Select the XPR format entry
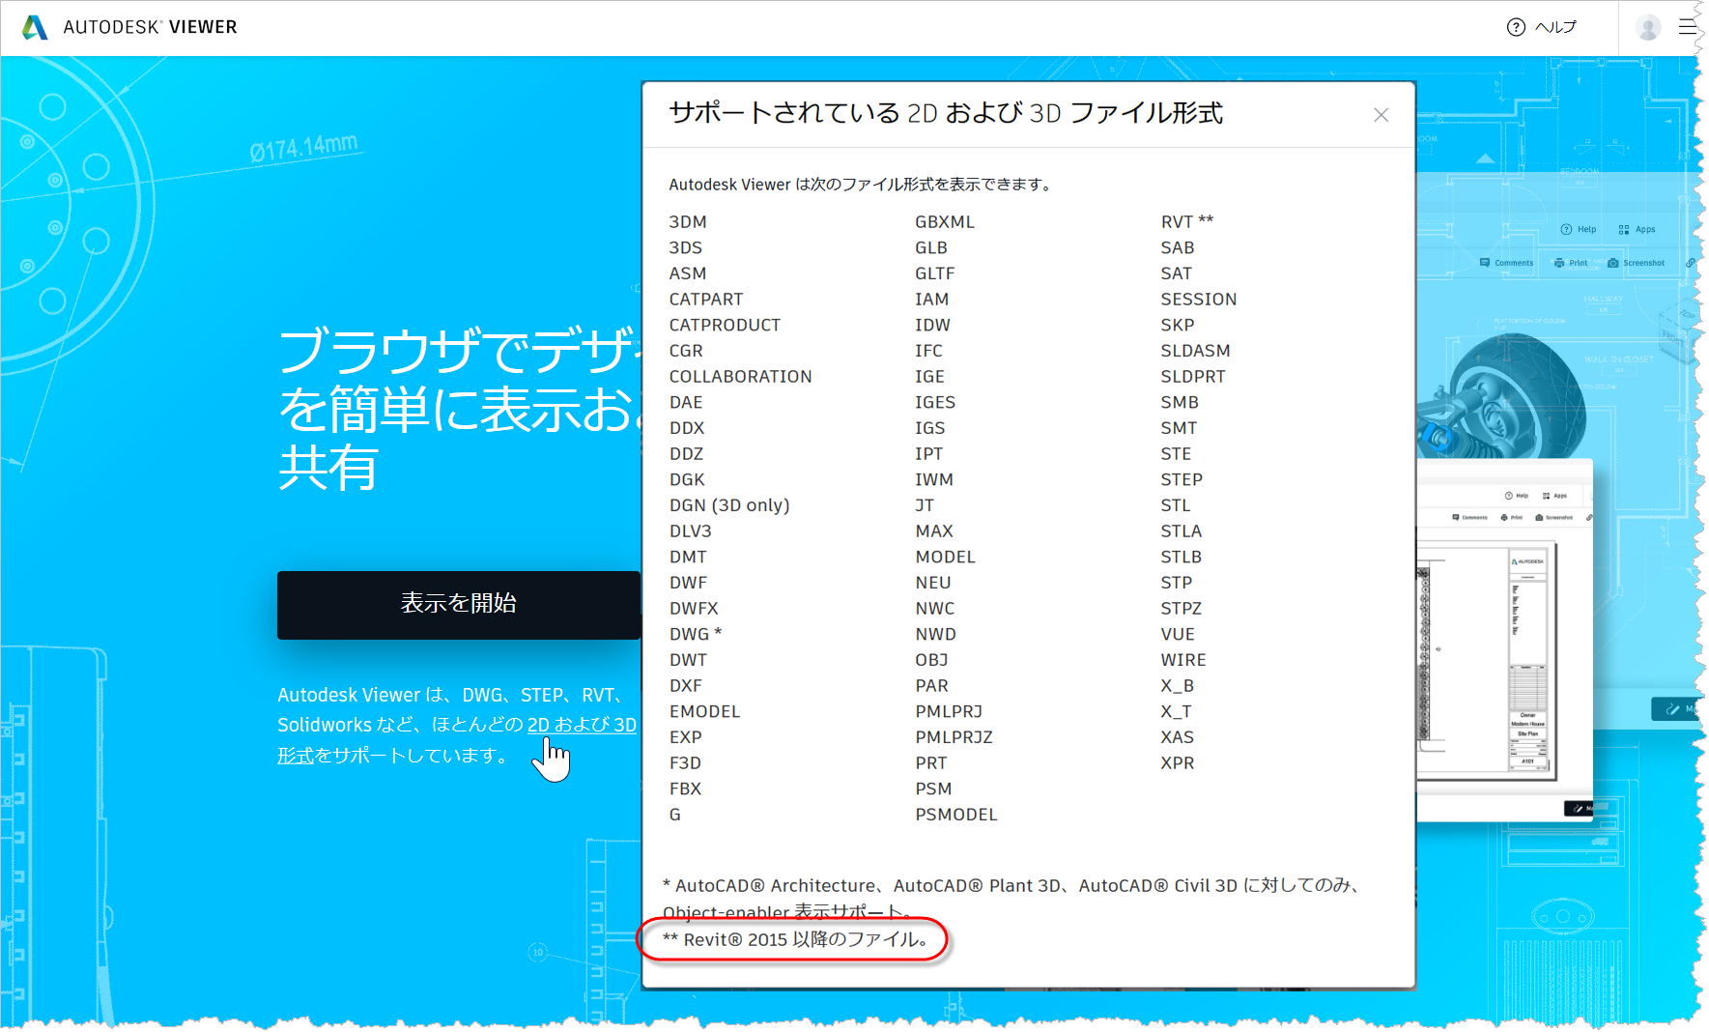The image size is (1709, 1032). pyautogui.click(x=1177, y=763)
